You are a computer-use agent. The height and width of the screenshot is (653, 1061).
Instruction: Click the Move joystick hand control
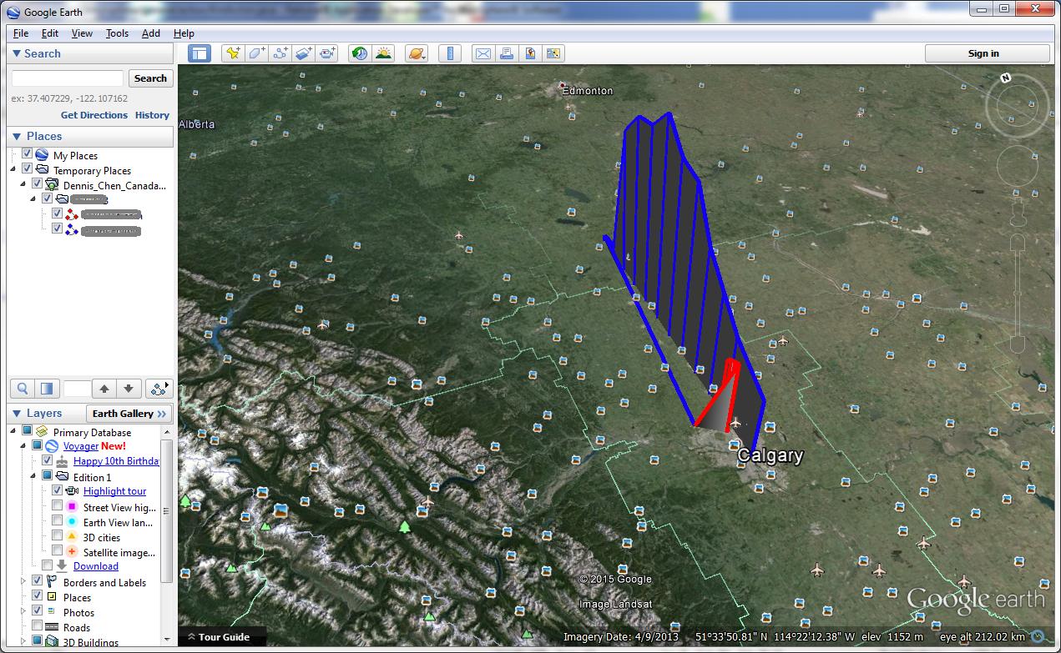1016,168
